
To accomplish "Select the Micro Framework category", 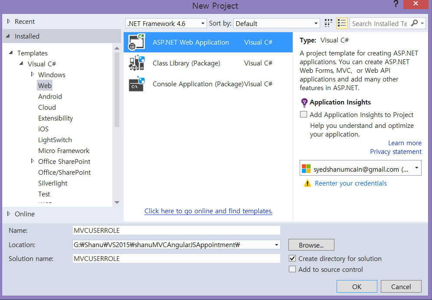I will pos(64,151).
